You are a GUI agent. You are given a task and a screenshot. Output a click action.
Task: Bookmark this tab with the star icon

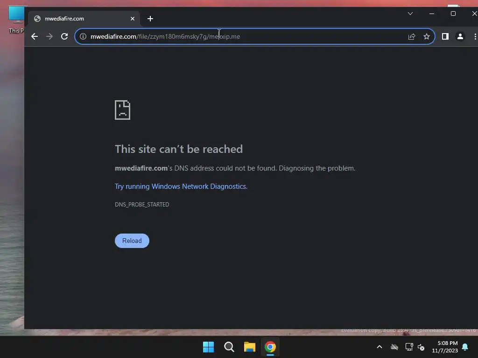pyautogui.click(x=427, y=36)
